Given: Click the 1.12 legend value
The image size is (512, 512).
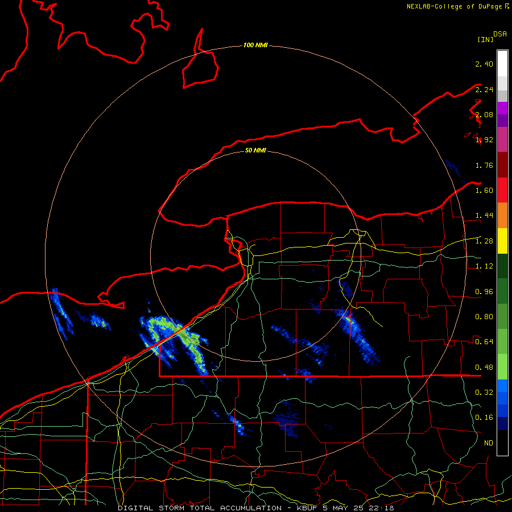Looking at the screenshot, I should 484,266.
